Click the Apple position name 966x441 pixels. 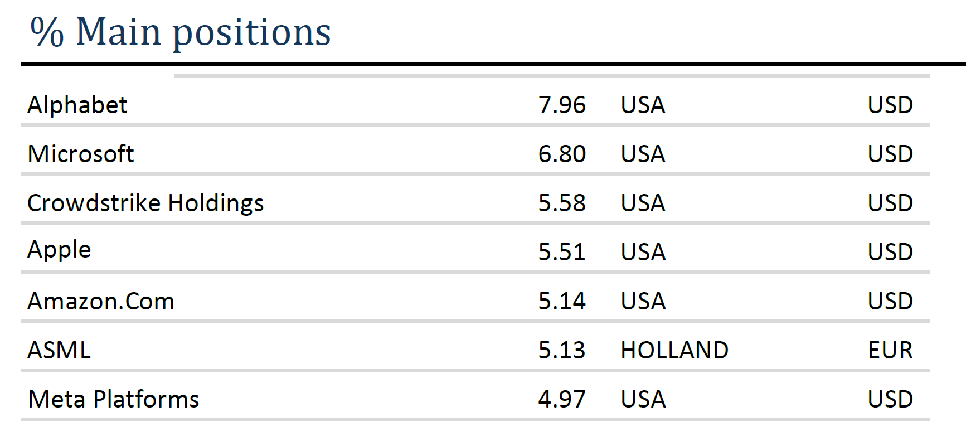point(59,250)
